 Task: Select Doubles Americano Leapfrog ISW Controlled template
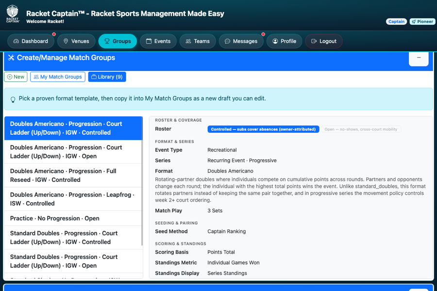coord(73,199)
